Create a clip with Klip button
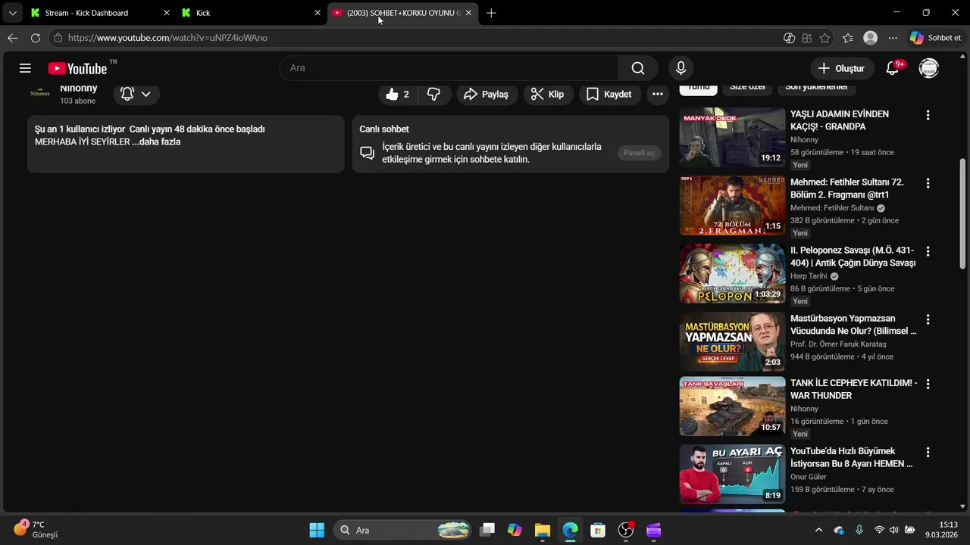Viewport: 970px width, 545px height. [x=547, y=94]
